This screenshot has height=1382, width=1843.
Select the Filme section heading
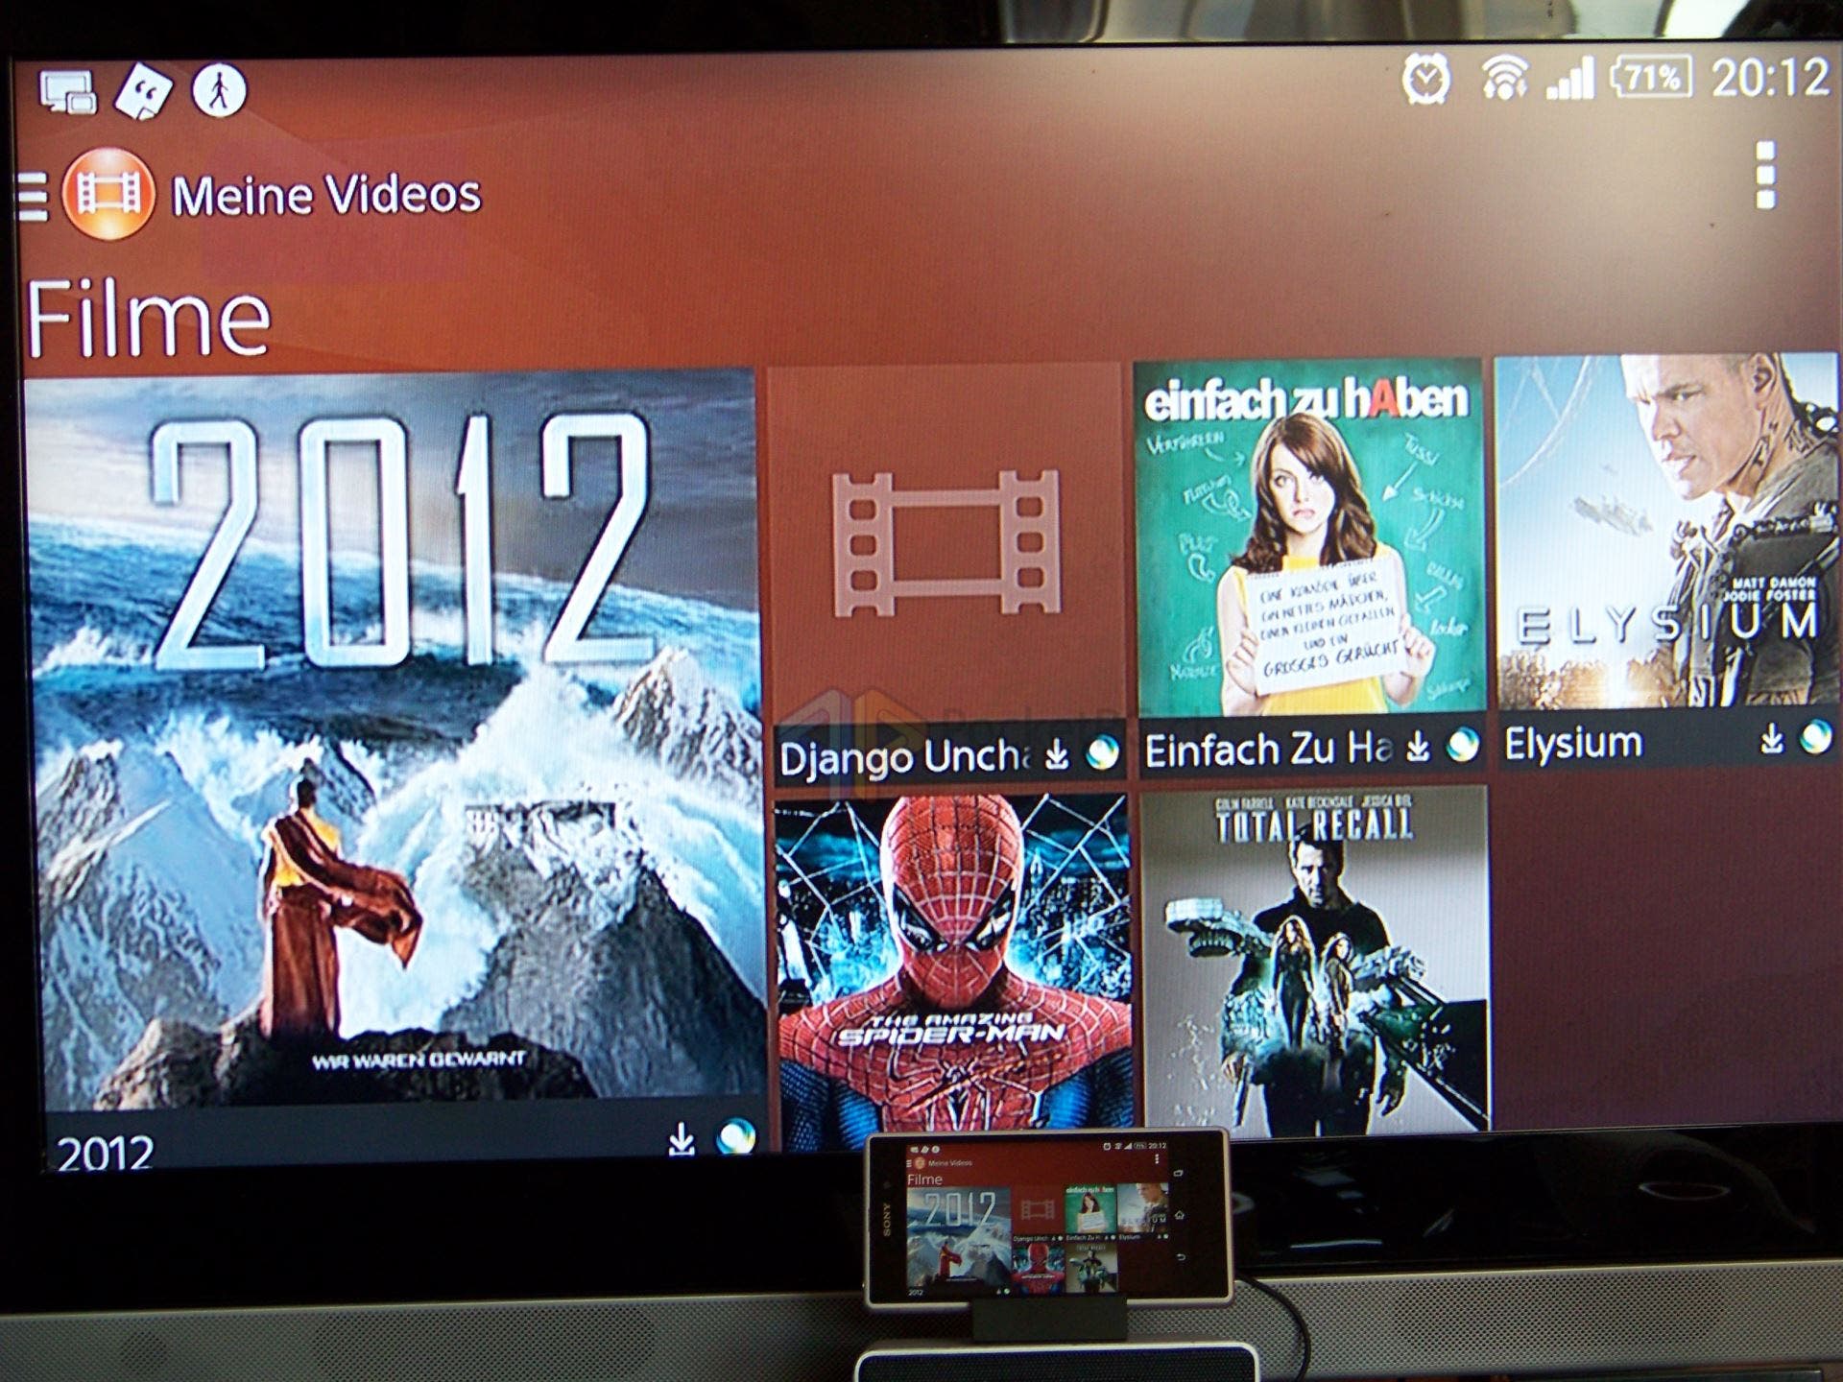149,318
